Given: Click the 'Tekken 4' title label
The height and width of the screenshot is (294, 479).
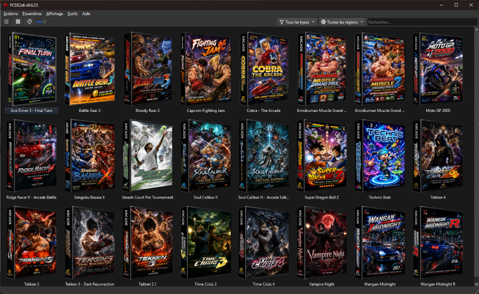Looking at the screenshot, I should (438, 197).
